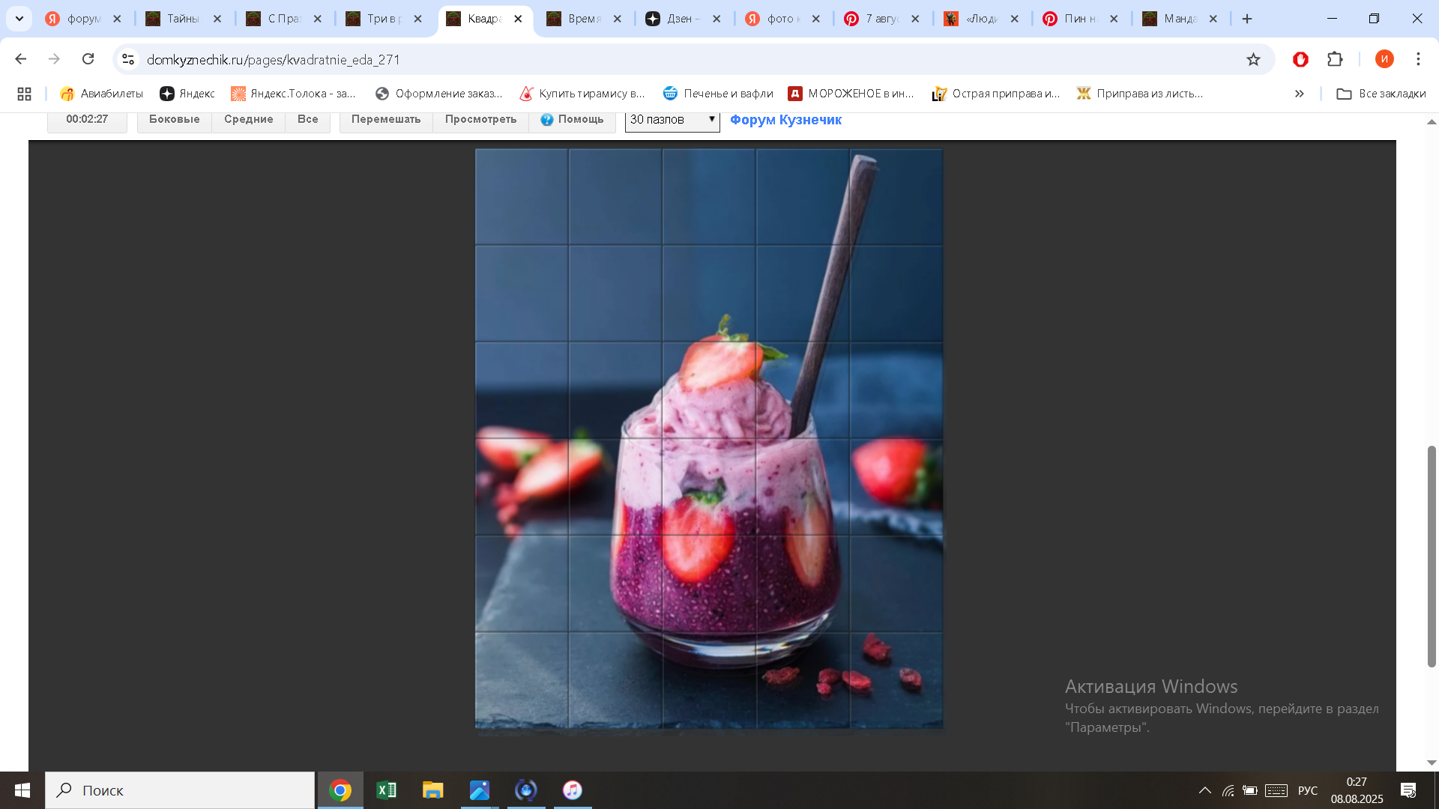Switch to the Три в tab
The width and height of the screenshot is (1439, 809).
click(x=374, y=19)
